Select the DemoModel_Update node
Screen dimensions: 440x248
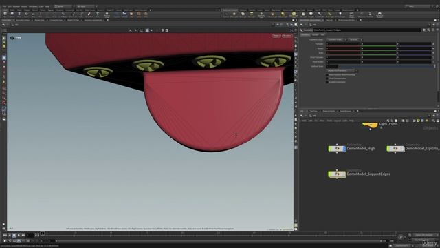pyautogui.click(x=395, y=149)
